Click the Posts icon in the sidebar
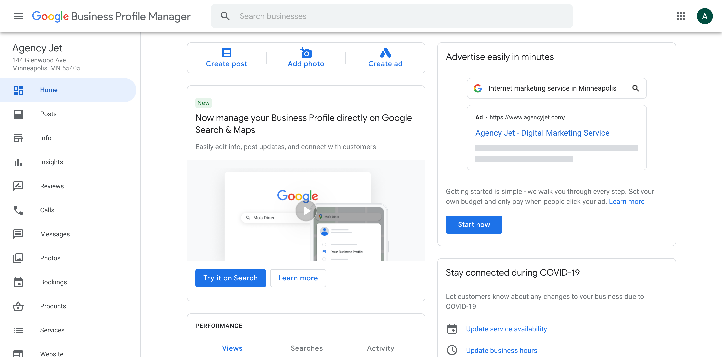This screenshot has height=357, width=722. point(18,114)
